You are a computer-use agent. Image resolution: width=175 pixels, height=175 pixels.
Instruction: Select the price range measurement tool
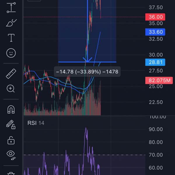11,8
